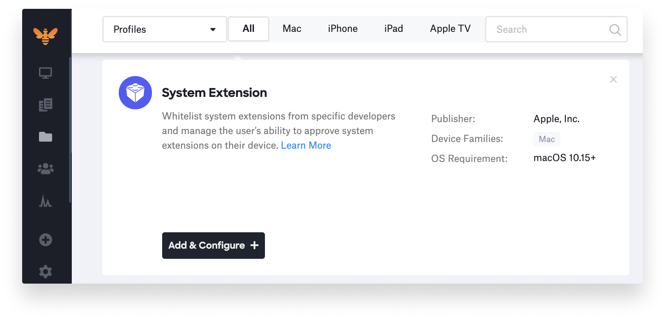Open the Devices monitor icon in sidebar
The height and width of the screenshot is (319, 665).
[46, 73]
